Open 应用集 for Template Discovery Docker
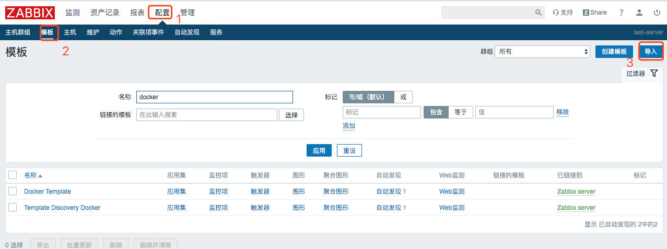 coord(177,208)
